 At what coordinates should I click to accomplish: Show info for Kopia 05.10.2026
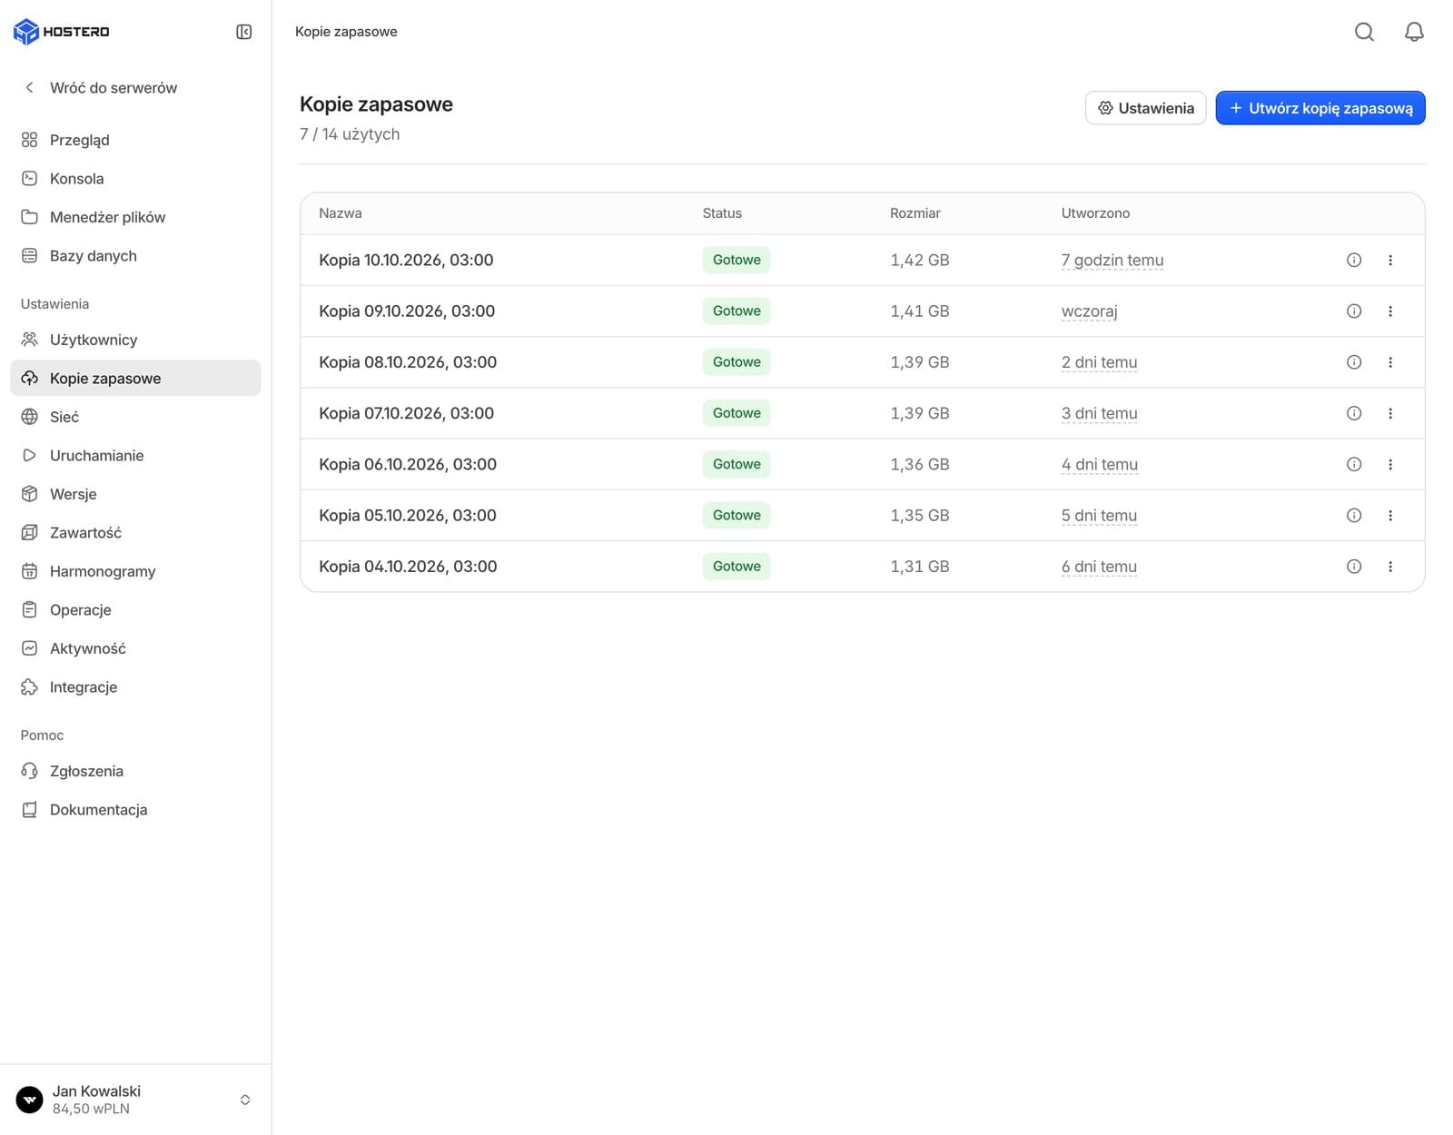point(1354,515)
